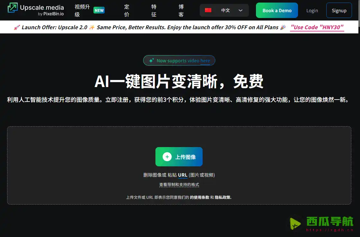Click the sparkle icon in the video support pill
The width and height of the screenshot is (360, 237).
coord(151,60)
